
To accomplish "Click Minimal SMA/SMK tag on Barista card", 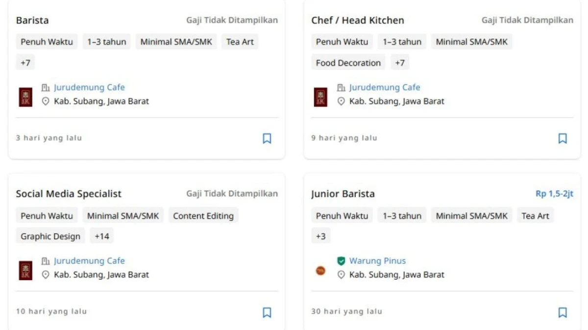I will pos(176,42).
